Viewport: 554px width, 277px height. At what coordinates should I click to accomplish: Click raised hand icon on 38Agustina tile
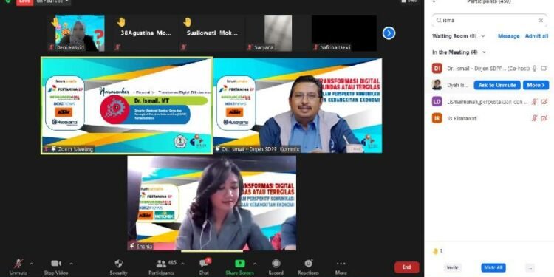pos(121,22)
